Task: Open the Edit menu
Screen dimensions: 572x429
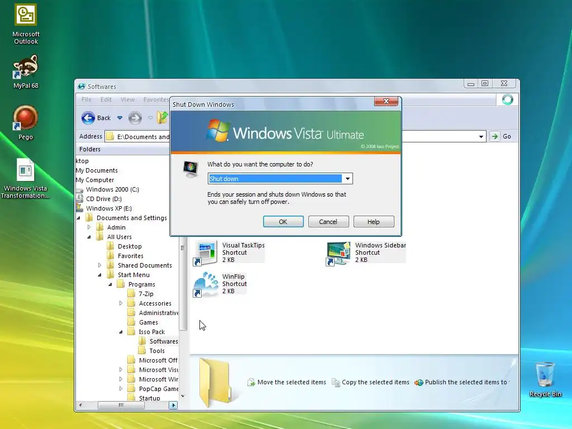Action: click(106, 99)
